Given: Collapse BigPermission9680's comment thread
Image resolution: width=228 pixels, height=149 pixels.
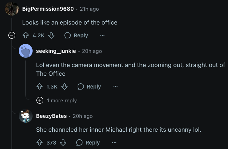Looking at the screenshot, I should 12,35.
